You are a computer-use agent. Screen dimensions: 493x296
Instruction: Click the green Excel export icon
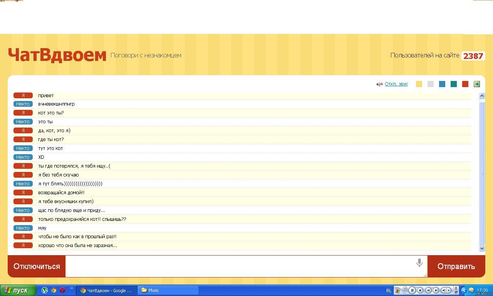(476, 84)
